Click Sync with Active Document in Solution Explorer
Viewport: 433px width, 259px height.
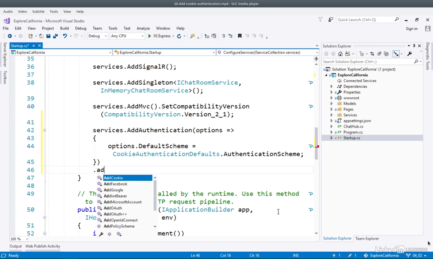click(372, 54)
